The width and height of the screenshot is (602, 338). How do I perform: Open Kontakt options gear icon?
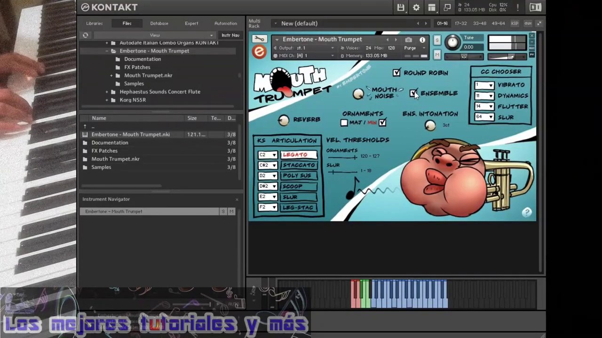(416, 8)
